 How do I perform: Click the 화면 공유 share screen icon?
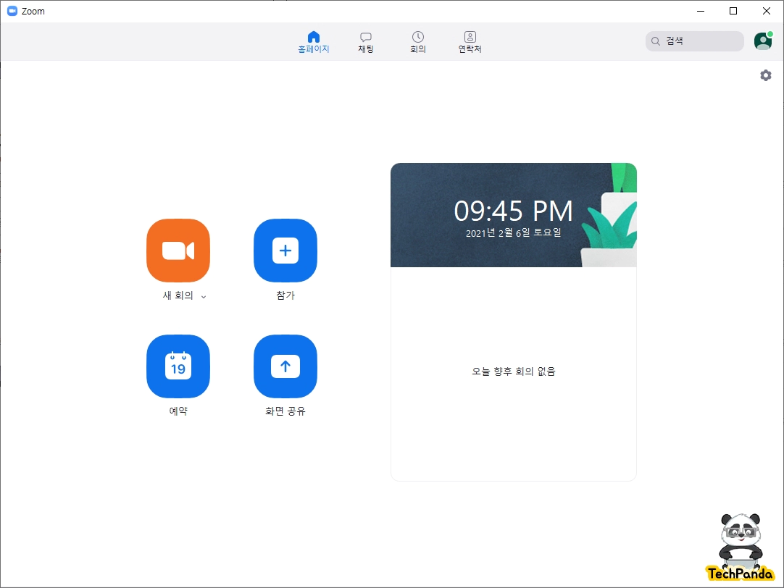click(x=285, y=366)
